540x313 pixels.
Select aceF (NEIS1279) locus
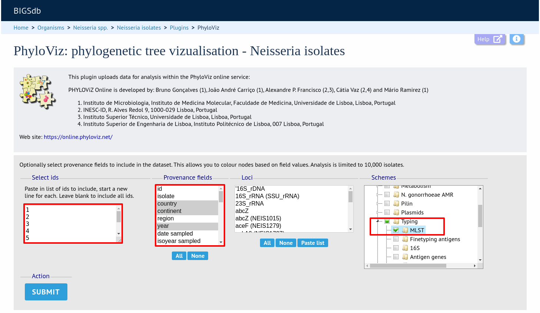[x=291, y=226]
